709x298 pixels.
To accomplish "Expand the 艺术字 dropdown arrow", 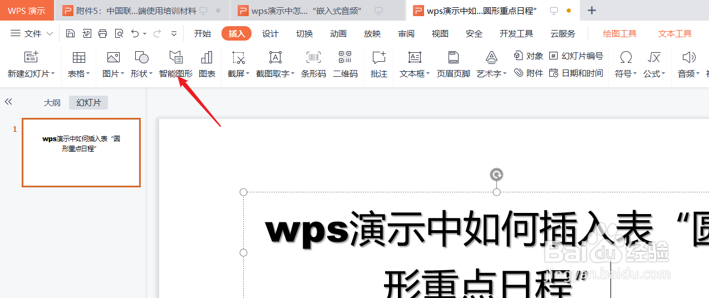I will click(505, 73).
